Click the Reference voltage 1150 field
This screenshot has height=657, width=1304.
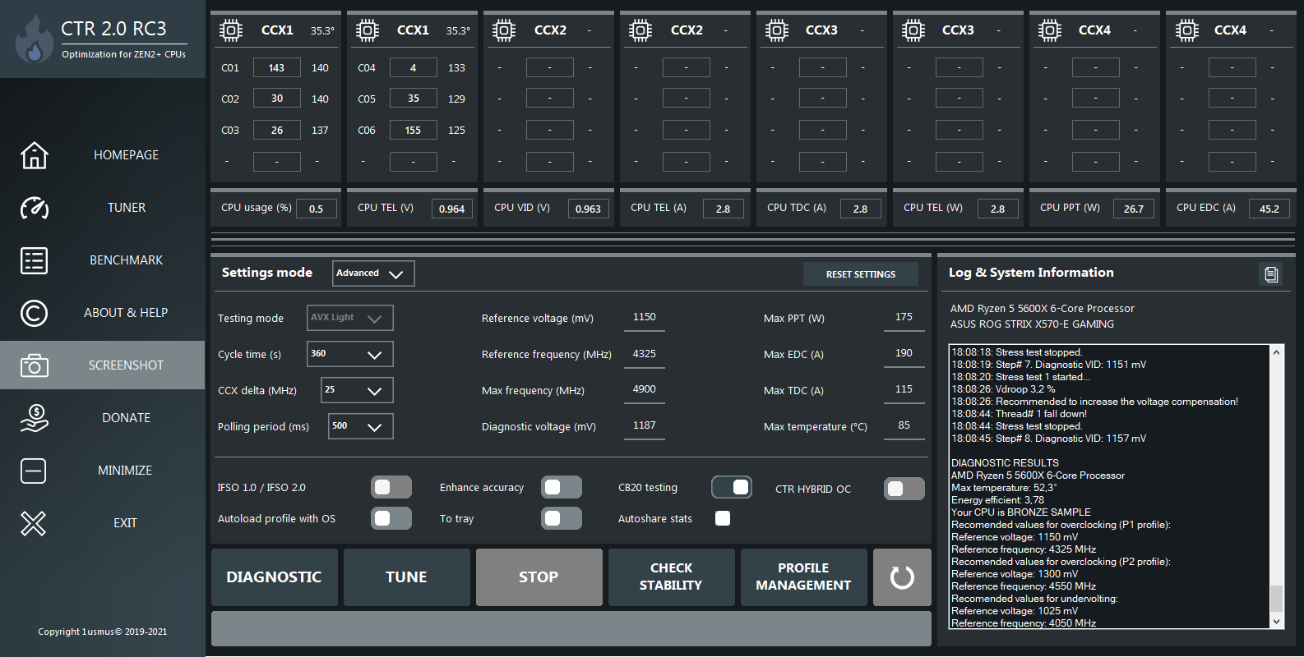[x=645, y=317]
